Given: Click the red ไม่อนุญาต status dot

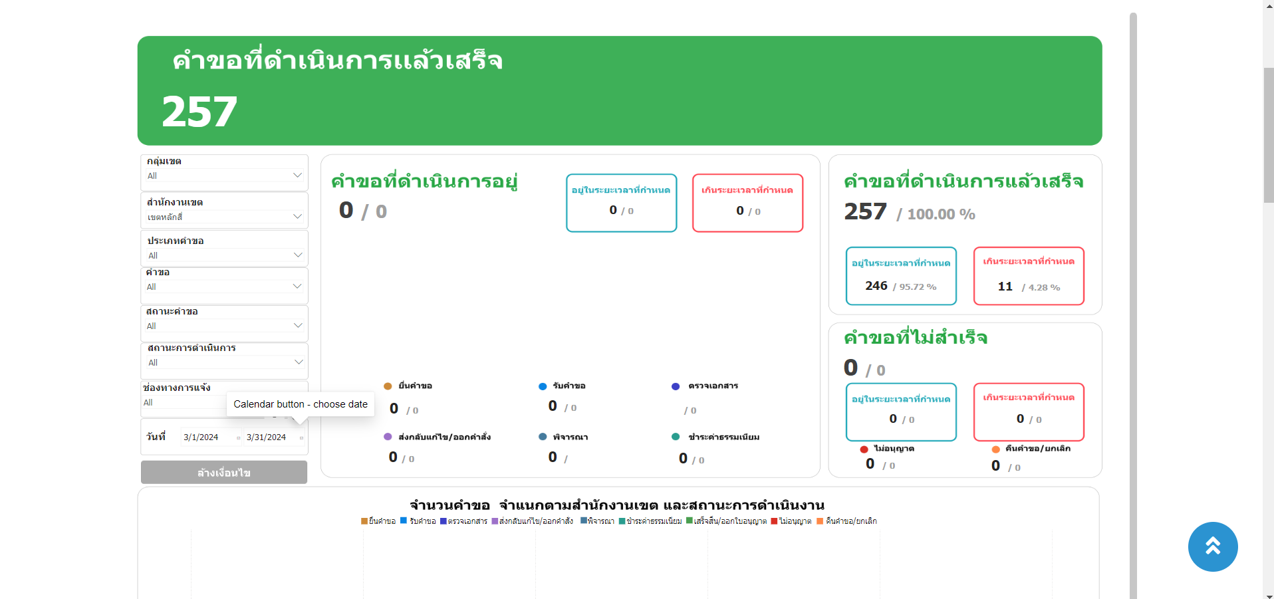Looking at the screenshot, I should click(x=864, y=449).
